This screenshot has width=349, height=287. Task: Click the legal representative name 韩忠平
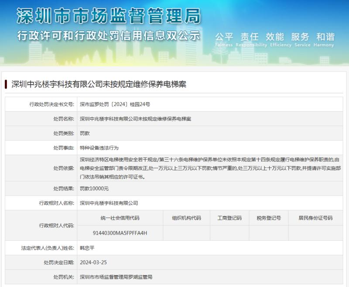pyautogui.click(x=87, y=248)
